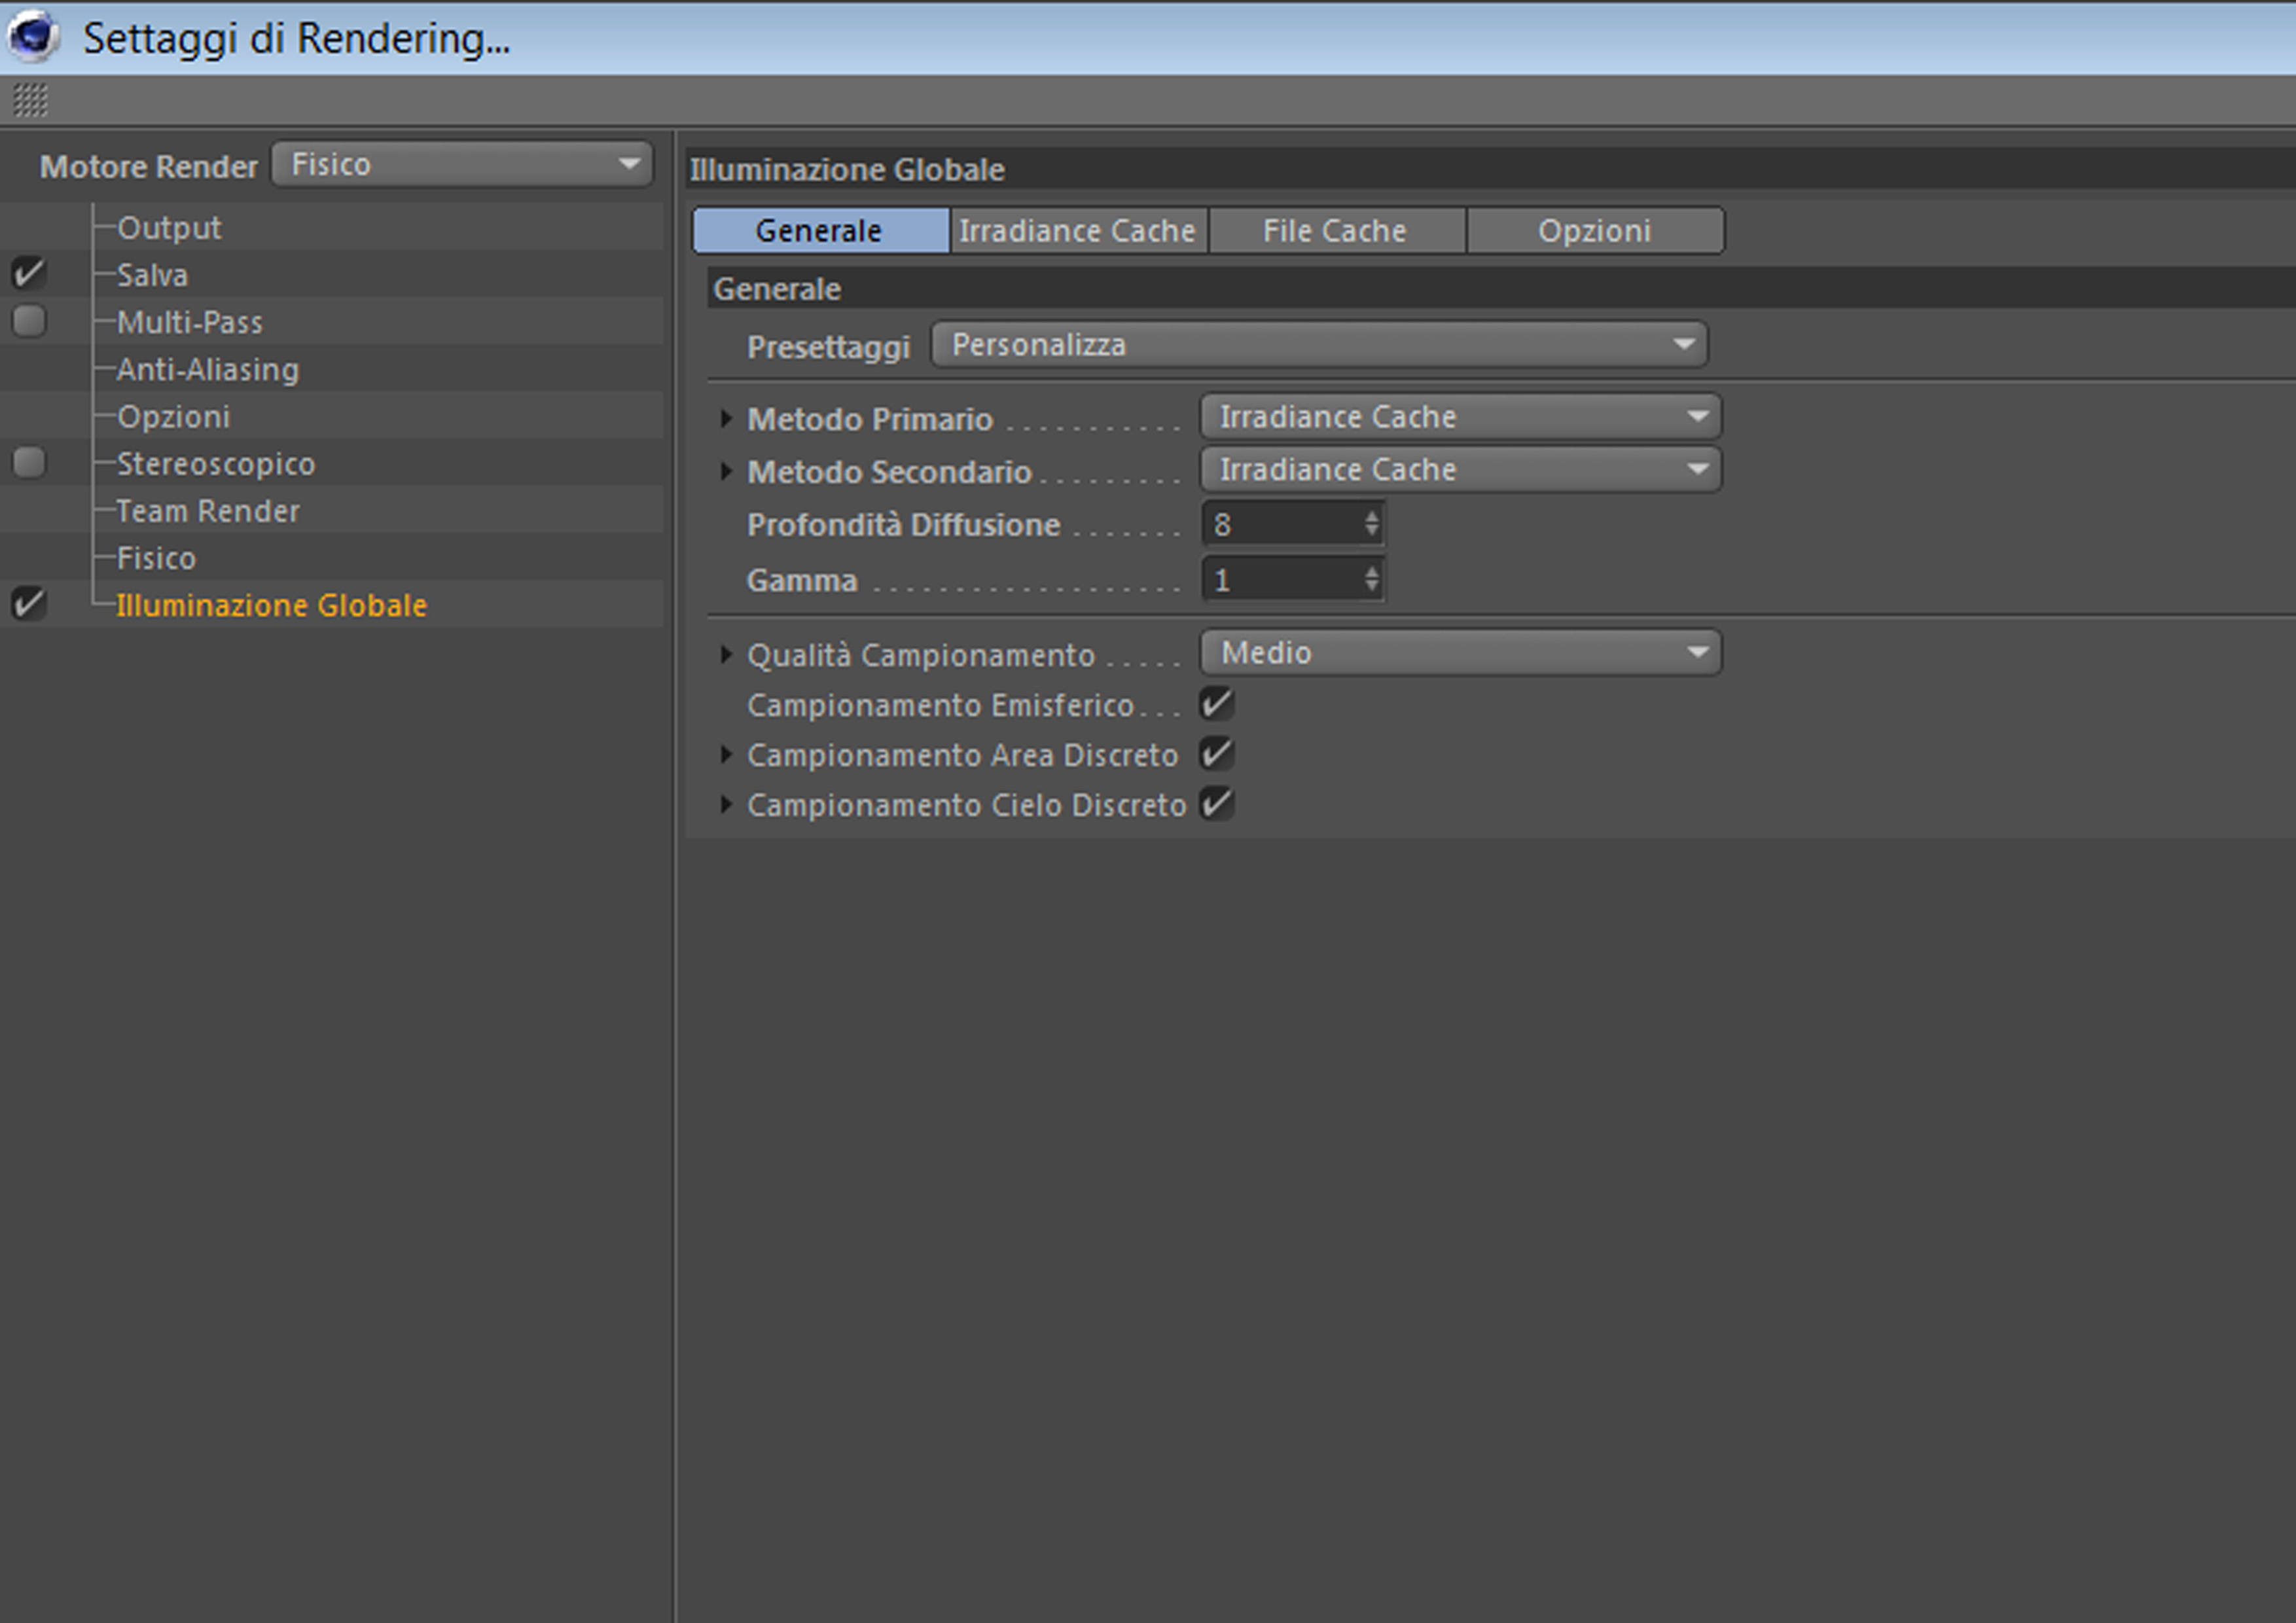Open the Qualità Campionamento Medio dropdown
Screen dimensions: 2296x1623
point(1459,653)
